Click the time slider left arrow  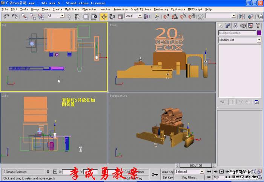177,165
